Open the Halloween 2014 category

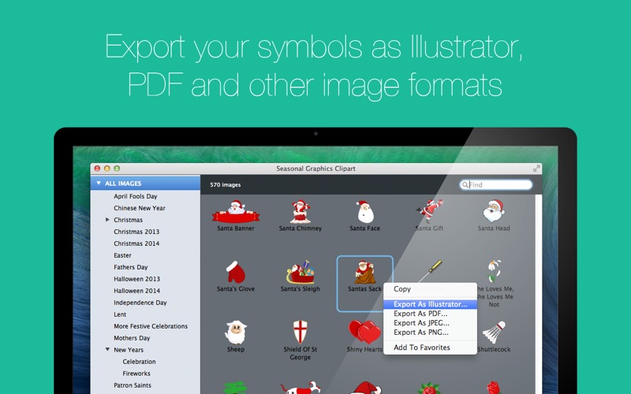click(x=136, y=291)
